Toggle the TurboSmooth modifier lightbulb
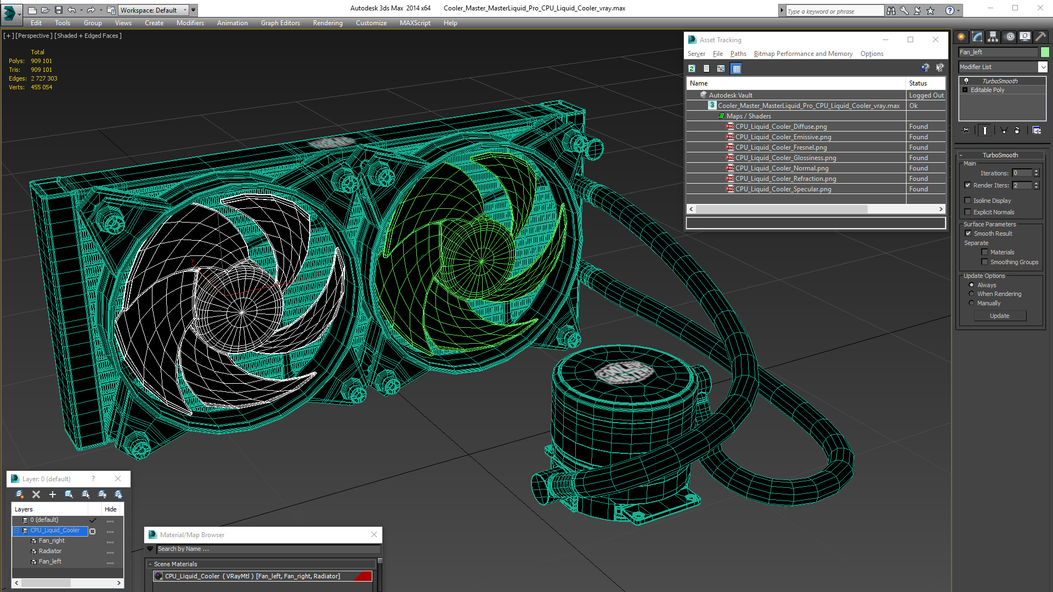Viewport: 1053px width, 592px height. [966, 81]
